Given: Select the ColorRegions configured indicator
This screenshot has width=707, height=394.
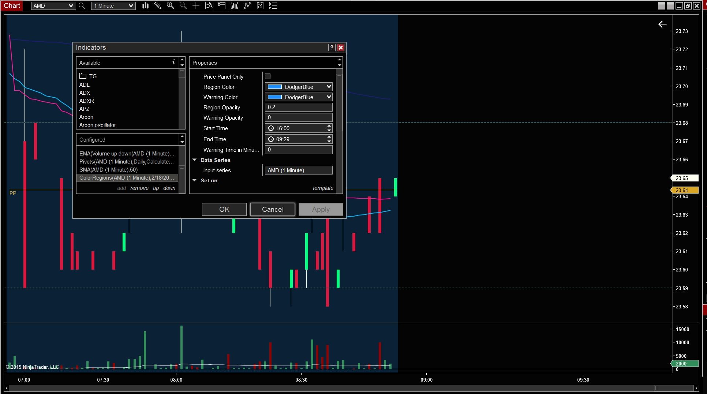Looking at the screenshot, I should click(127, 178).
